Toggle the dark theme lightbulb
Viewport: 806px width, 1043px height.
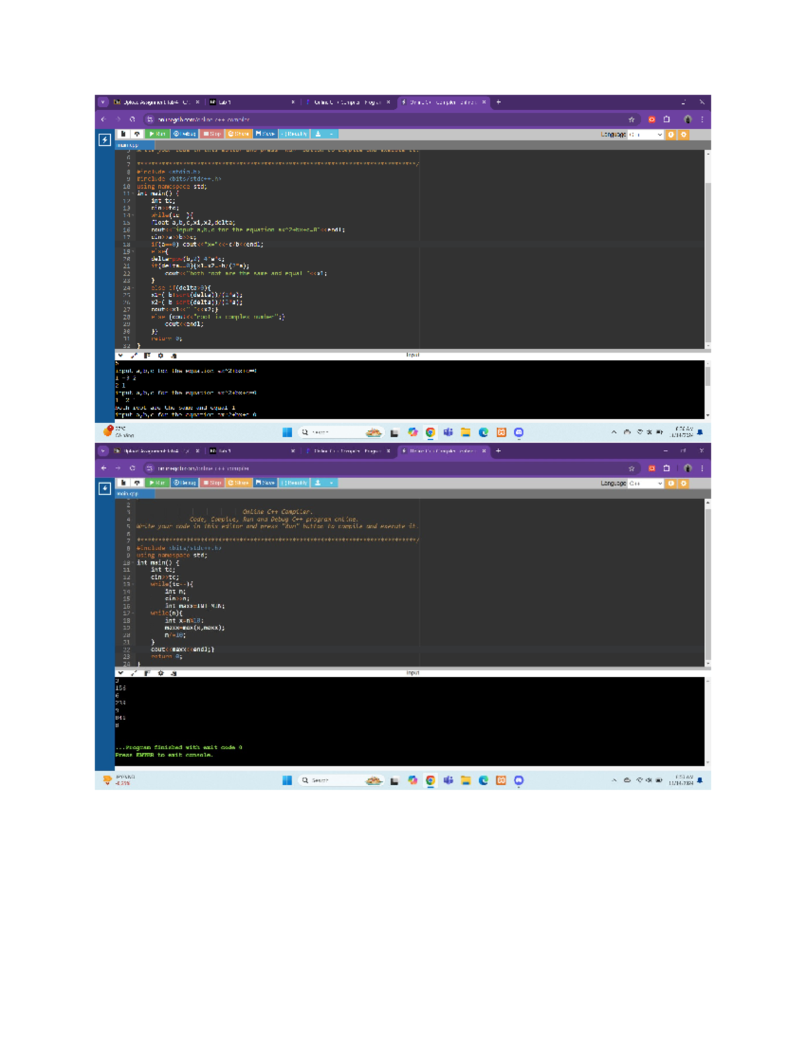pyautogui.click(x=671, y=134)
